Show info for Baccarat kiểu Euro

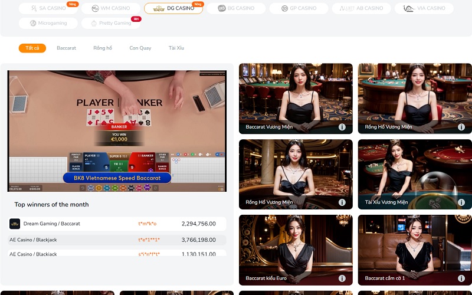tap(342, 278)
